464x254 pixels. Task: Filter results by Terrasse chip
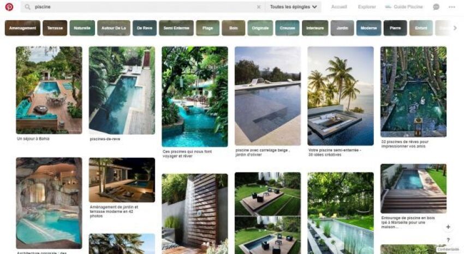(55, 28)
